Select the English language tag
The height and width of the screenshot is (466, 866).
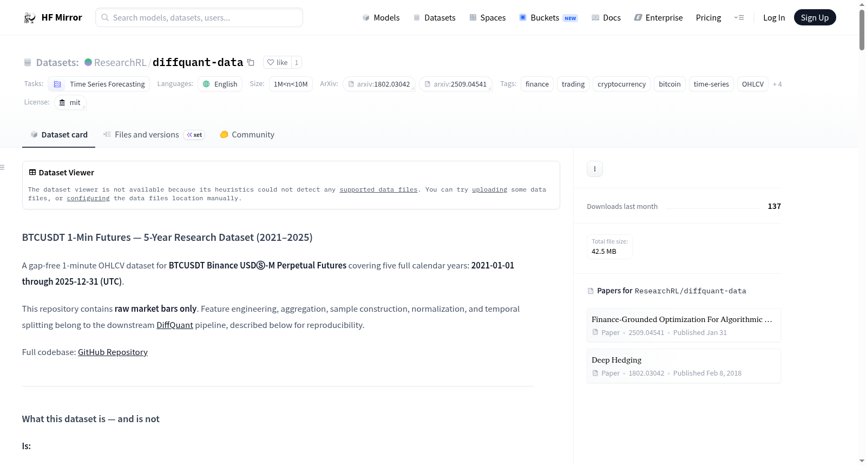(x=220, y=84)
